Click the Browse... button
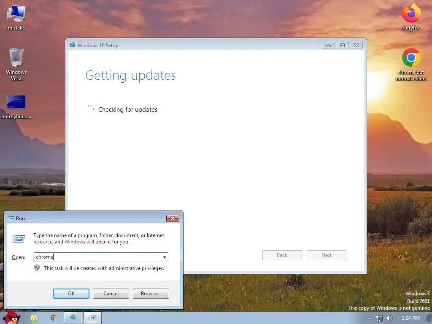432x324 pixels. point(151,294)
